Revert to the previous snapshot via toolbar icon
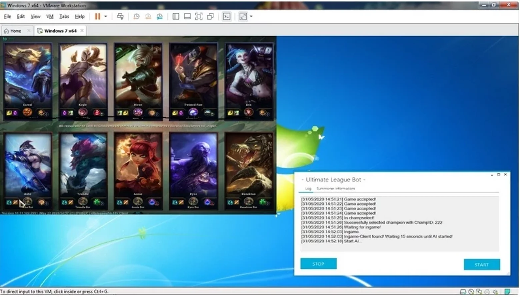The height and width of the screenshot is (297, 520). (148, 16)
